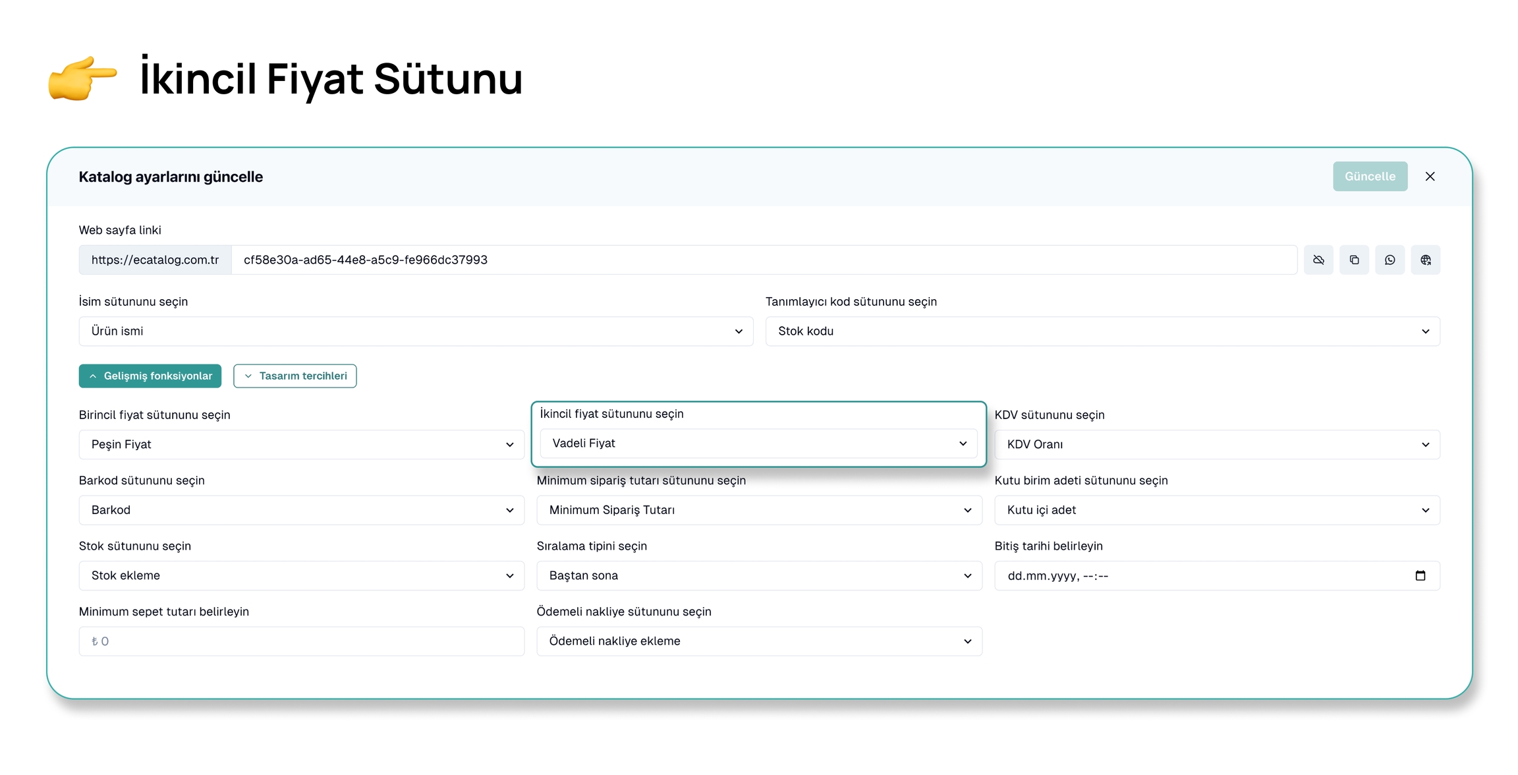Expand Tasarım tercihleri section
1518x775 pixels.
(x=295, y=376)
